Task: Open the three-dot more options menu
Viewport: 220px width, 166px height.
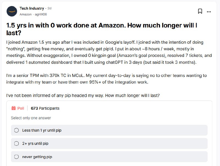Action: click(x=209, y=12)
